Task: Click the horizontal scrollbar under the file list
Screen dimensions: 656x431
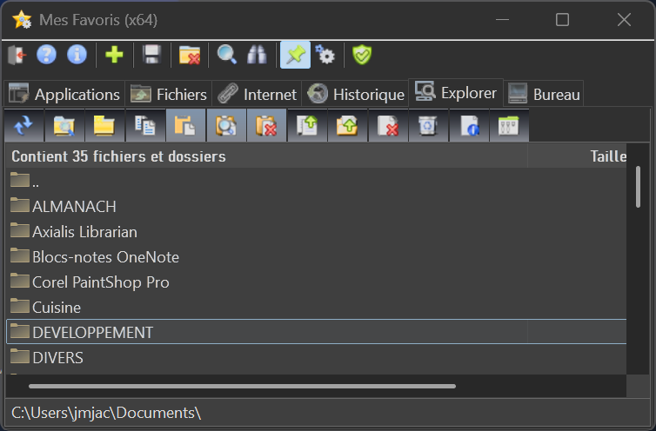Action: (242, 386)
